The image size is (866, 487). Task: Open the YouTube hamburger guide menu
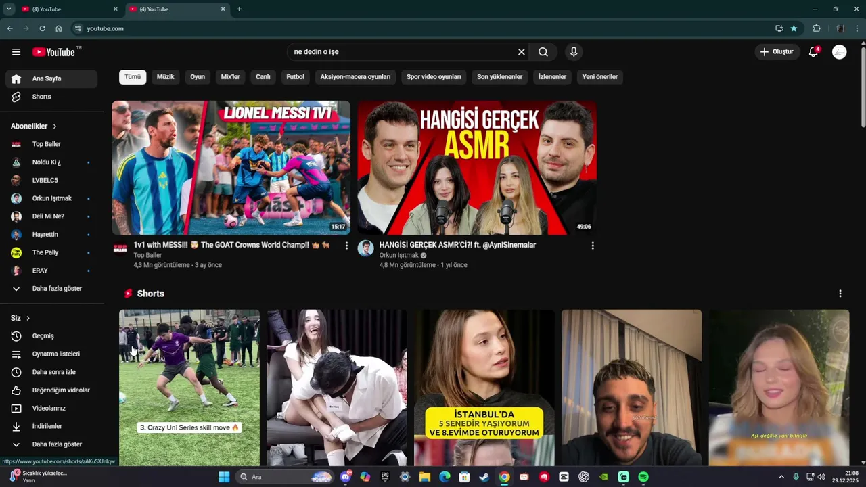(x=16, y=52)
